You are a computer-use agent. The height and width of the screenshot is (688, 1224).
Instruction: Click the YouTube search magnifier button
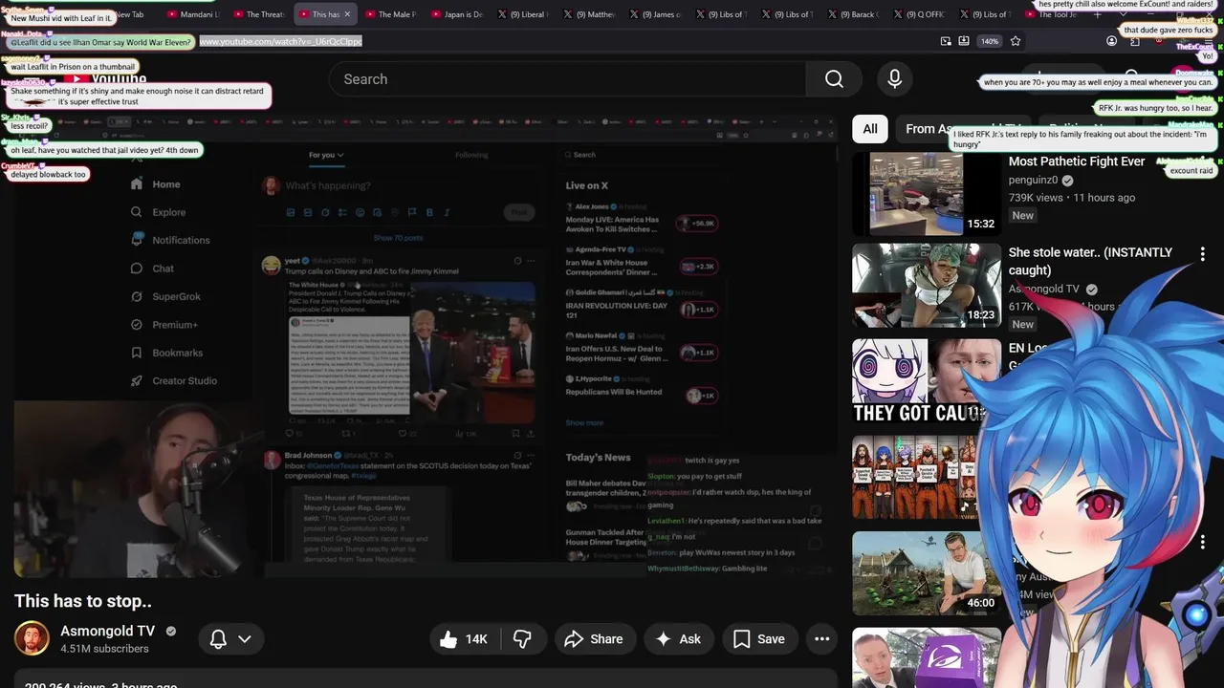point(834,79)
